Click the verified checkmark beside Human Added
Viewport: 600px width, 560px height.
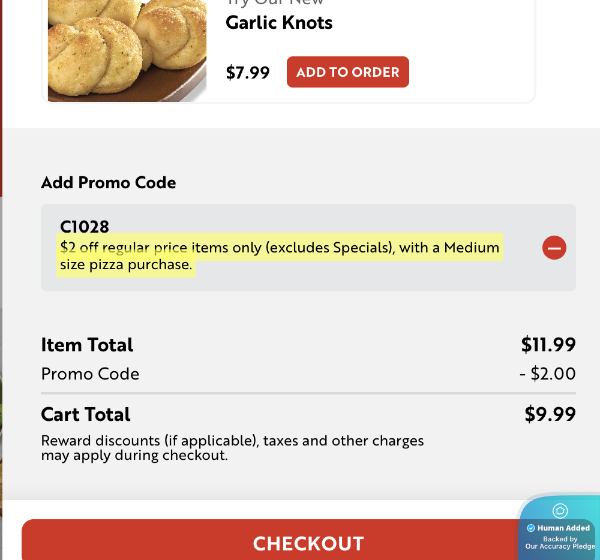click(x=530, y=528)
